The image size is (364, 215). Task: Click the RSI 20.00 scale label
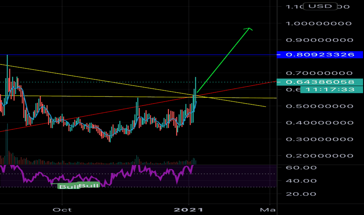tap(301, 194)
